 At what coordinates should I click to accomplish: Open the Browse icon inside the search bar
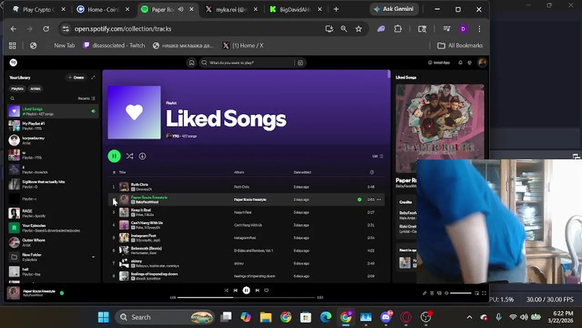pyautogui.click(x=300, y=63)
